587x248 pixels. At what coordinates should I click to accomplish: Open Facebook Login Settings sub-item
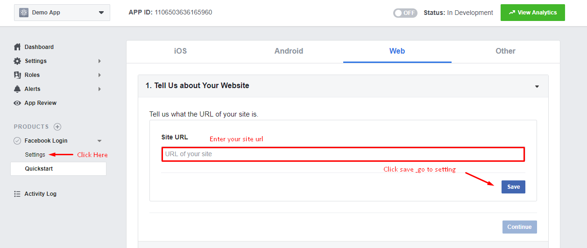tap(35, 155)
